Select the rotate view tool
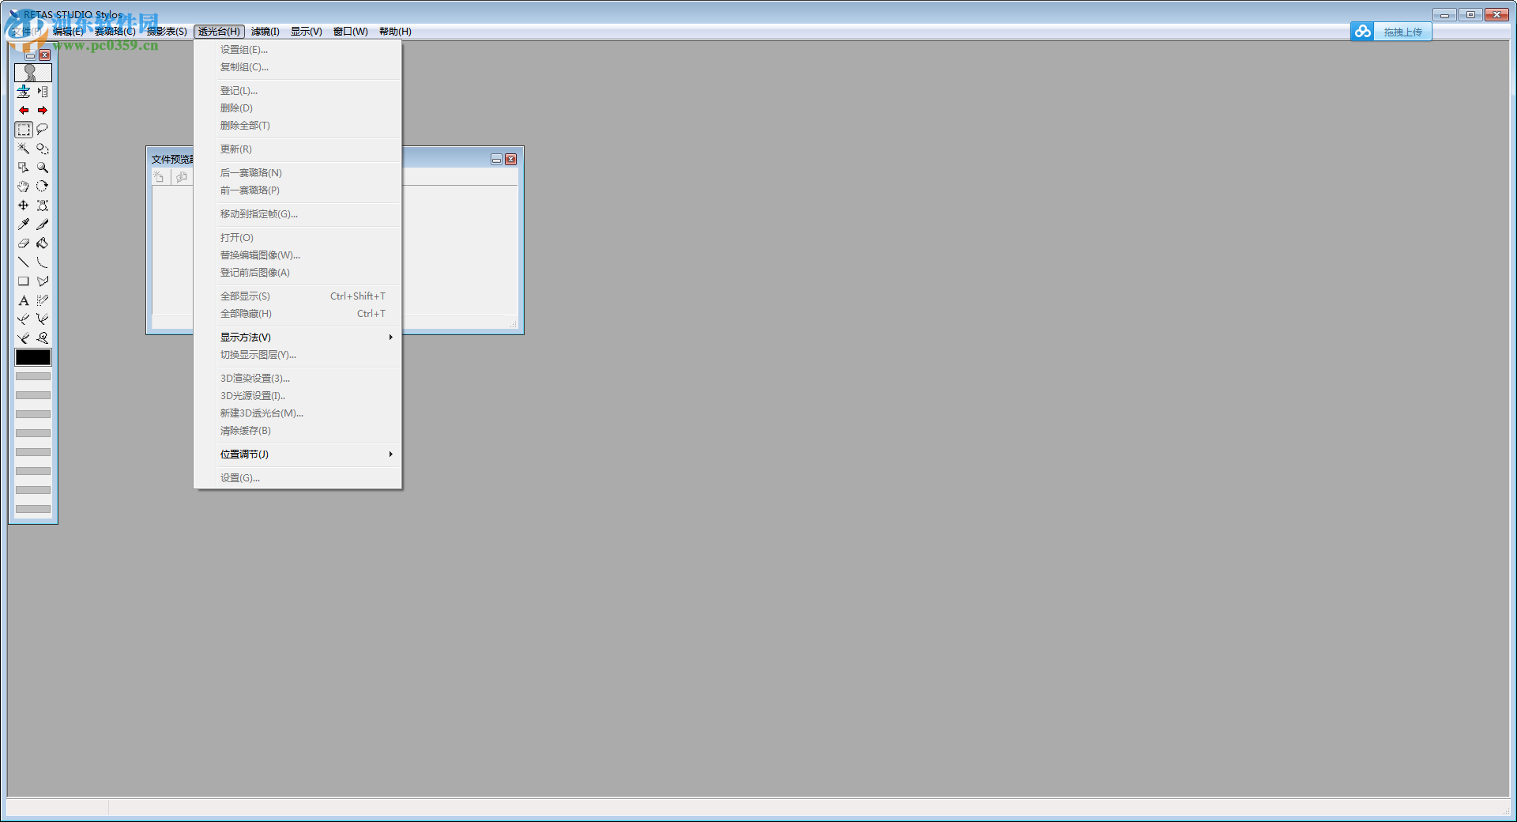 pos(43,187)
